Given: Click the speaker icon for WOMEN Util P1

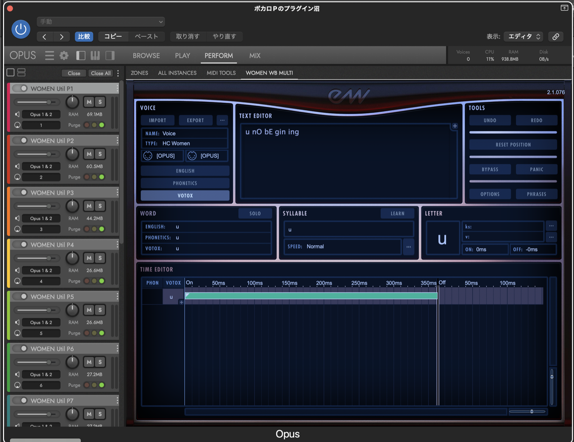Looking at the screenshot, I should [17, 114].
